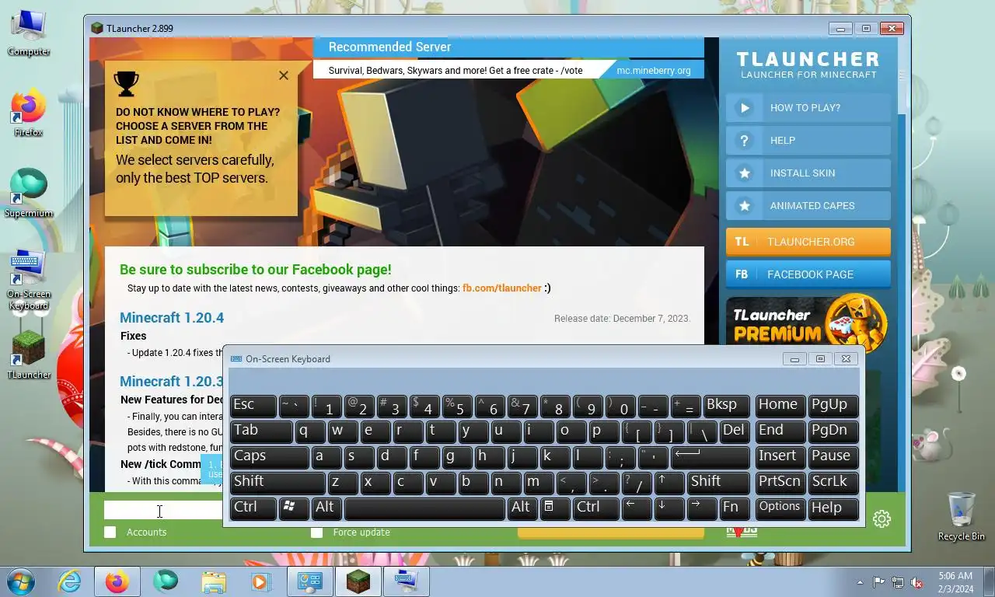Open the Windows Start menu

(x=21, y=581)
